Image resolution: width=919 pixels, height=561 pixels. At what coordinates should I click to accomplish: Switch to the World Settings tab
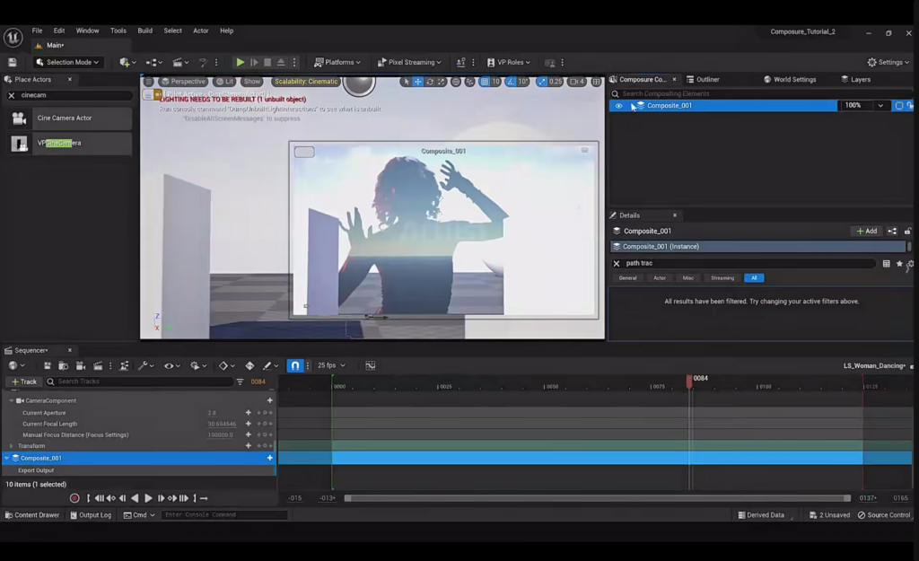(790, 80)
